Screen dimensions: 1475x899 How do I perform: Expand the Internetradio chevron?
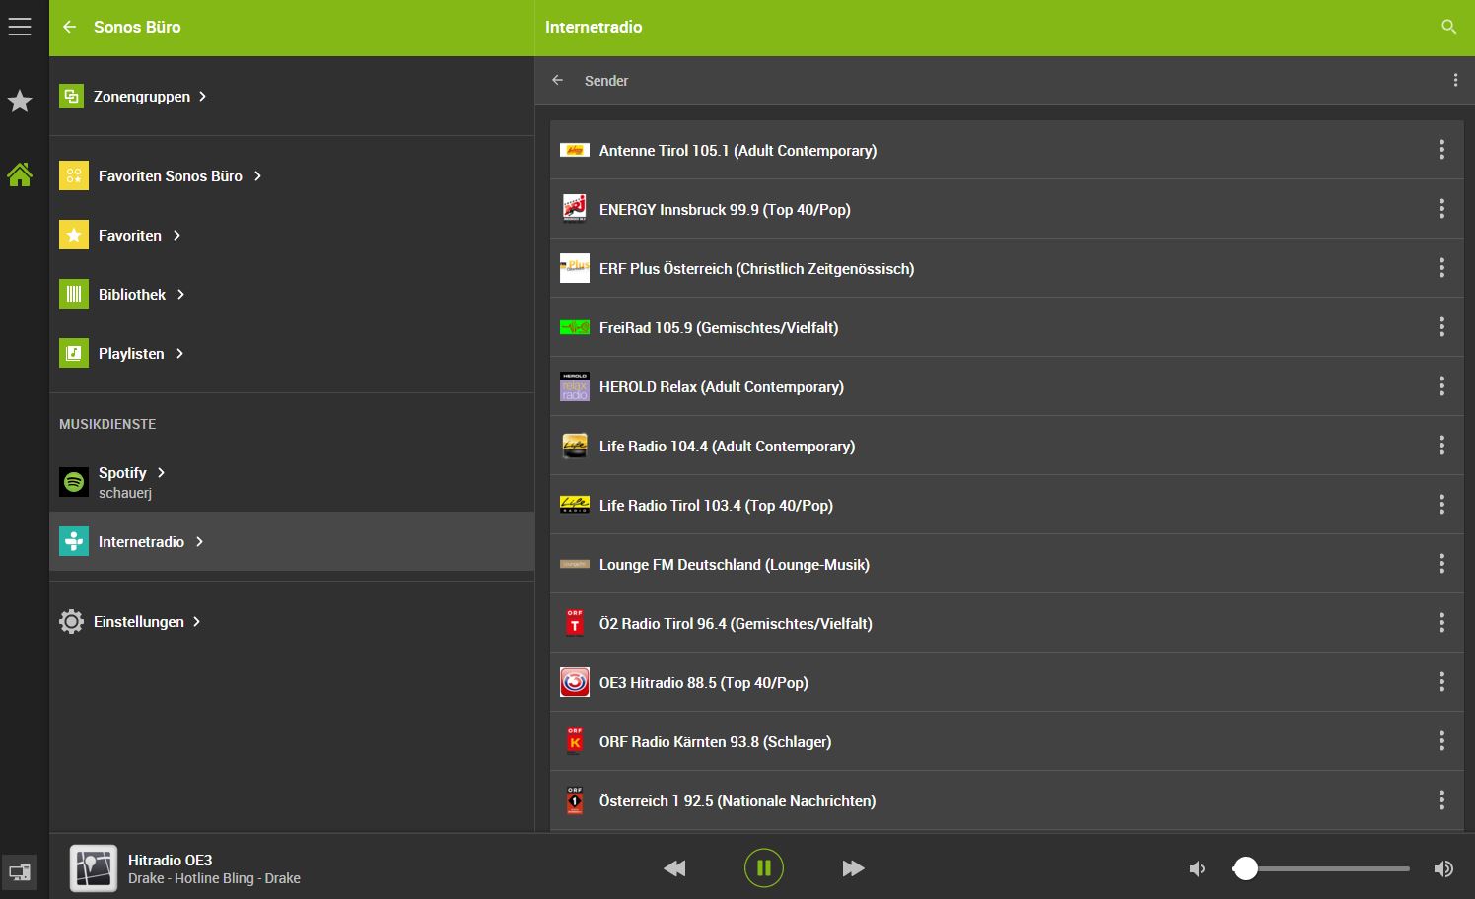[199, 541]
